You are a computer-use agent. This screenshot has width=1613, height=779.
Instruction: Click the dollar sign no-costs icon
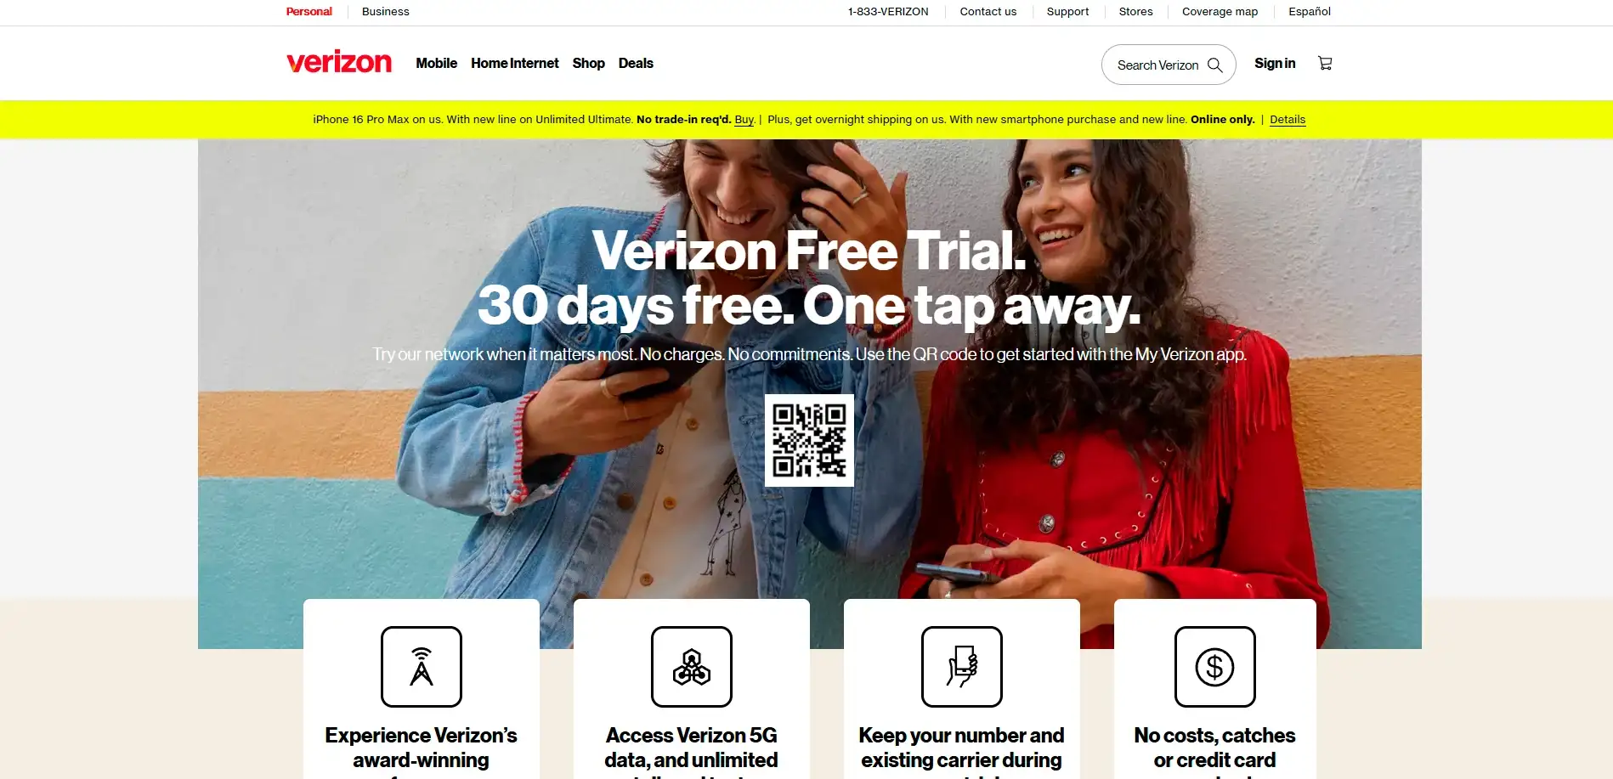(1215, 667)
